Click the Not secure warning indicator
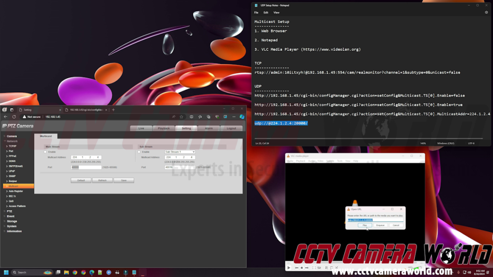Screen dimensions: 493x277 pos(31,117)
